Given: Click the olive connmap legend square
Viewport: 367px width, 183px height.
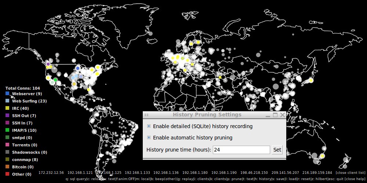Looking at the screenshot, I should pyautogui.click(x=7, y=160).
